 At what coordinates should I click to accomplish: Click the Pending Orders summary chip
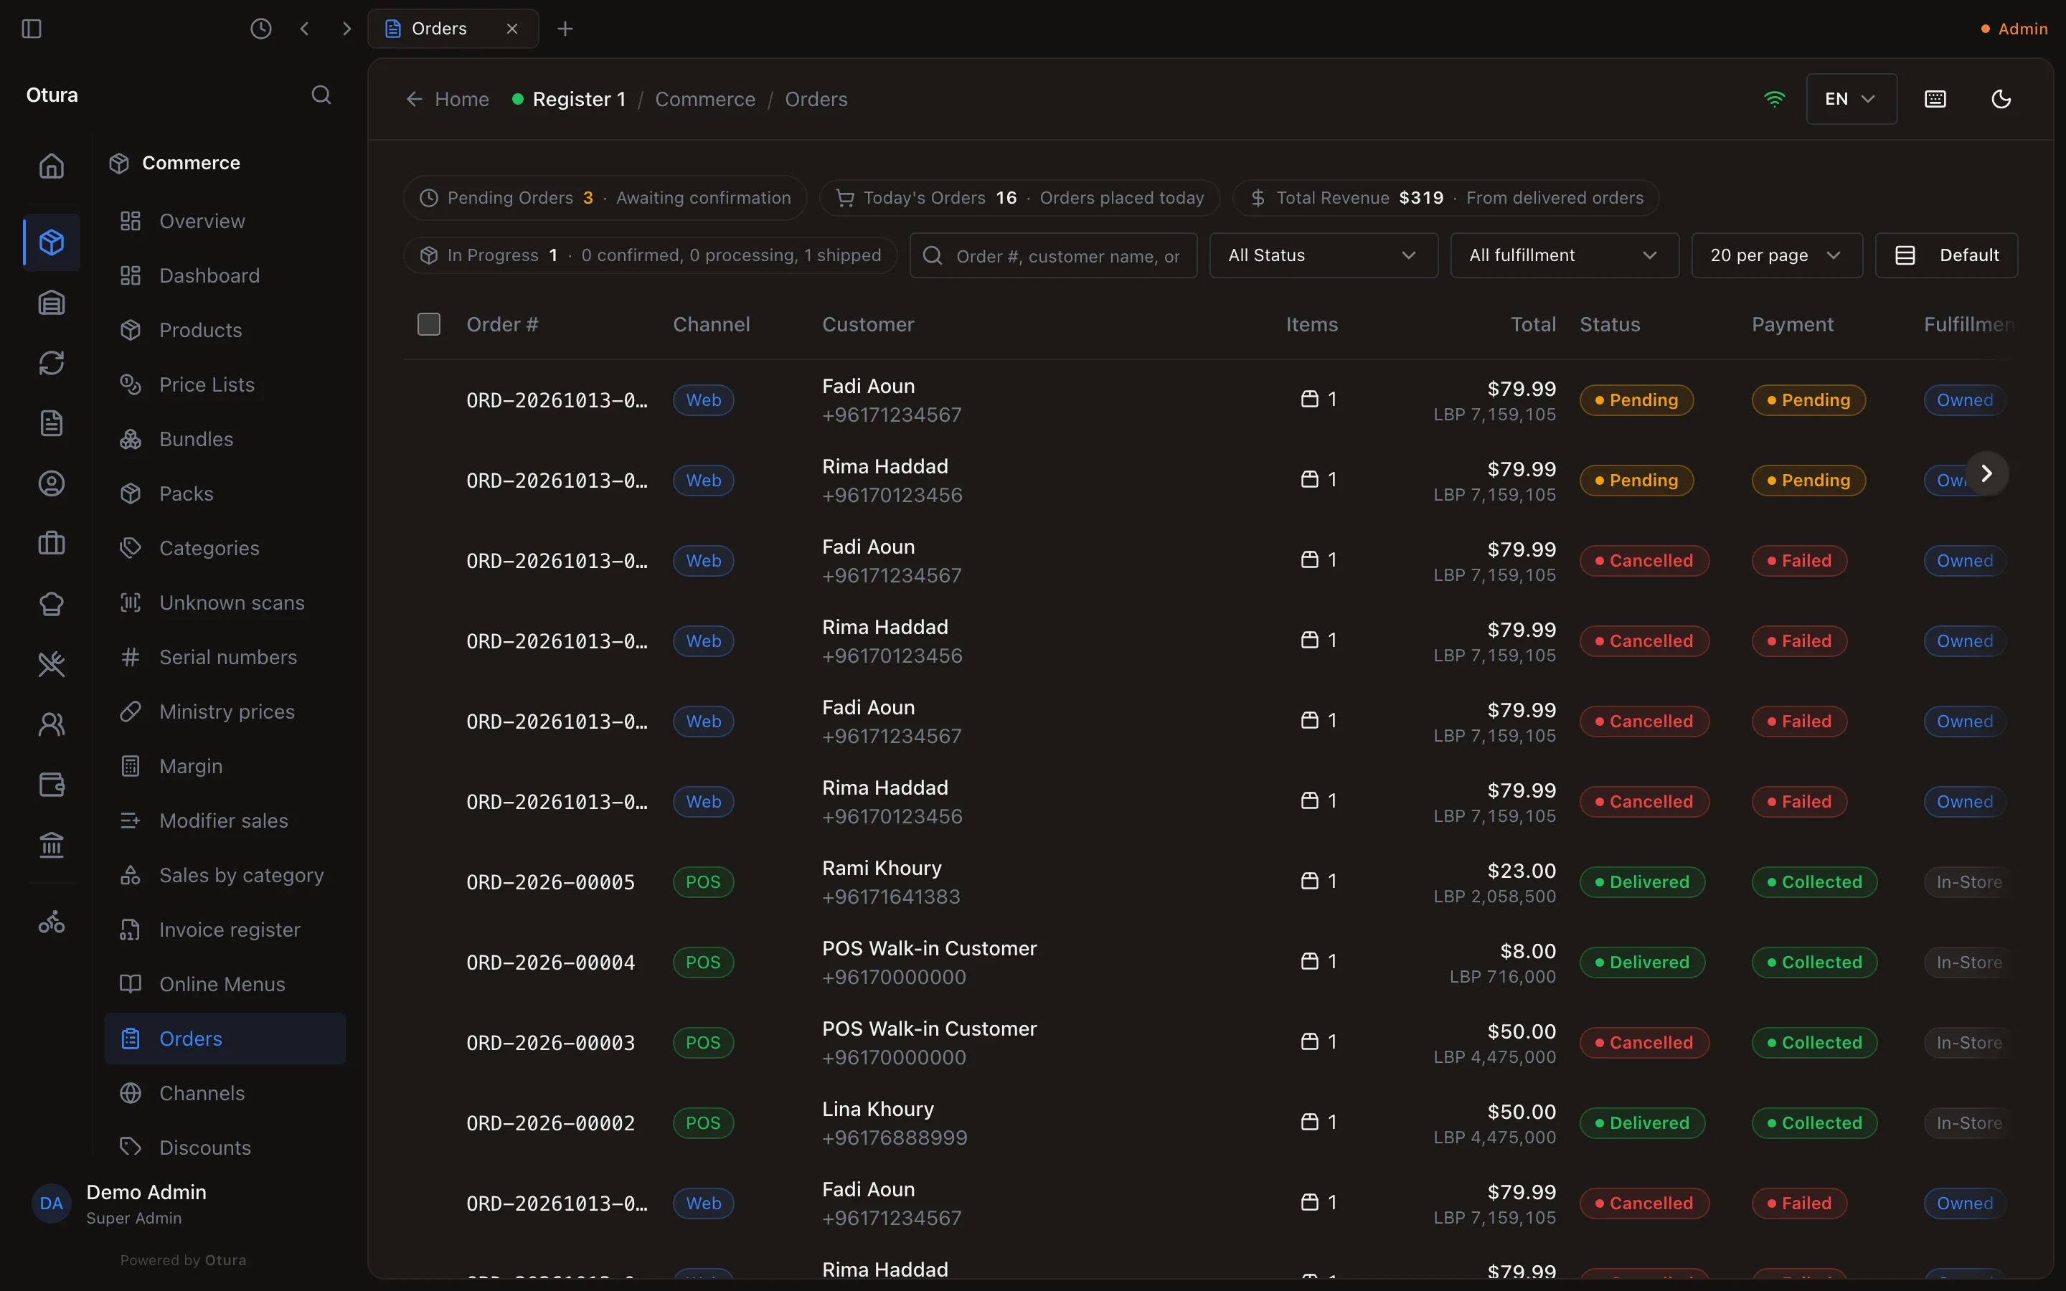[605, 198]
